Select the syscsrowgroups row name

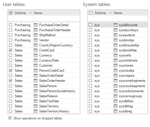pyautogui.click(x=130, y=96)
